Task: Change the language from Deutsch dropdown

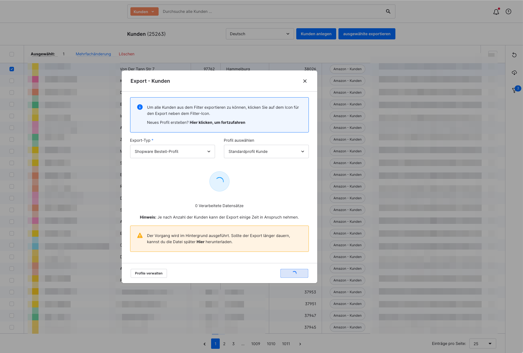Action: point(259,34)
